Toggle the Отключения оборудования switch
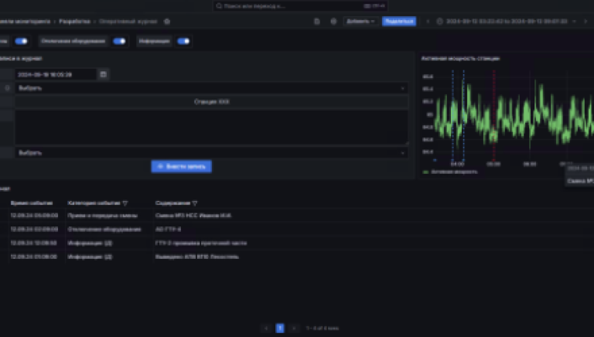 [119, 41]
